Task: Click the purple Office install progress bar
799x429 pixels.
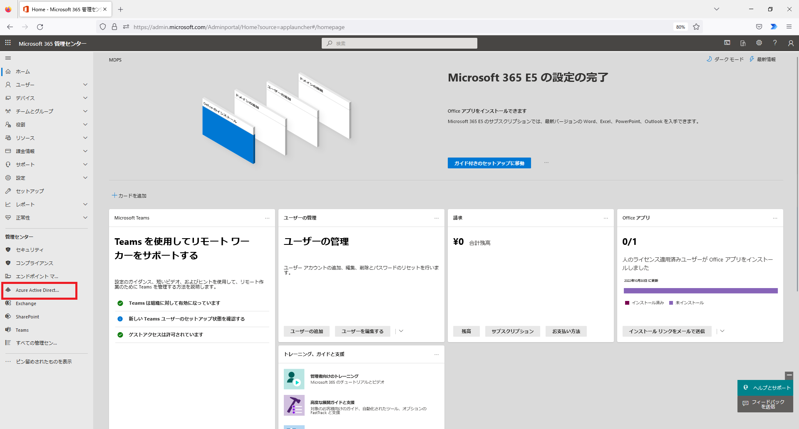Action: tap(700, 291)
